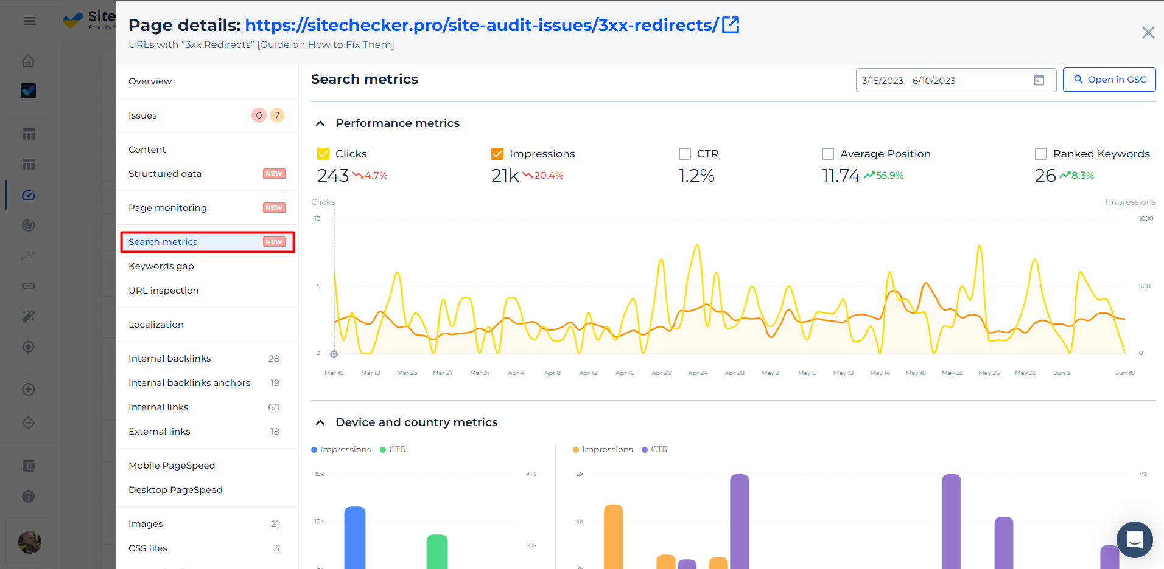Click the chart marker at Mar 15 origin
This screenshot has height=569, width=1164.
[x=334, y=354]
